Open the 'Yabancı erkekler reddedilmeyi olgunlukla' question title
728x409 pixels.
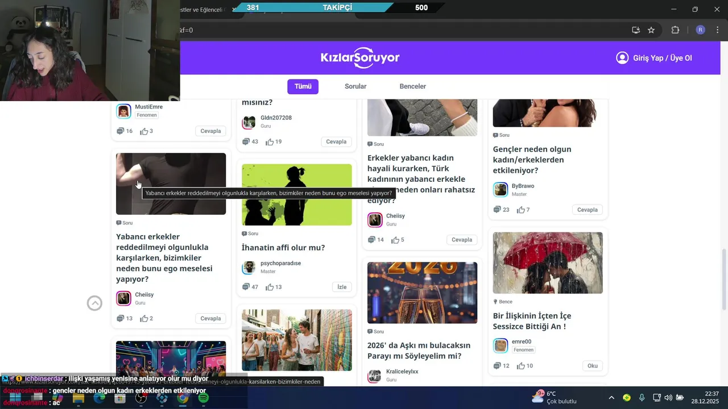pos(164,258)
